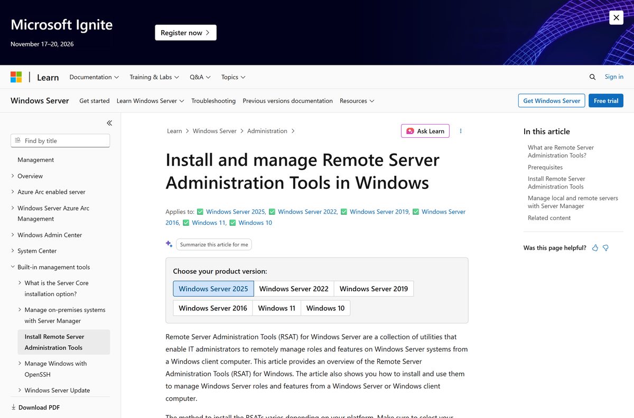Image resolution: width=634 pixels, height=418 pixels.
Task: Click the Windows 11 applies-to link
Action: 208,223
